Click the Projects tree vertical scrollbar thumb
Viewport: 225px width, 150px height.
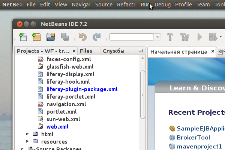tap(142, 94)
